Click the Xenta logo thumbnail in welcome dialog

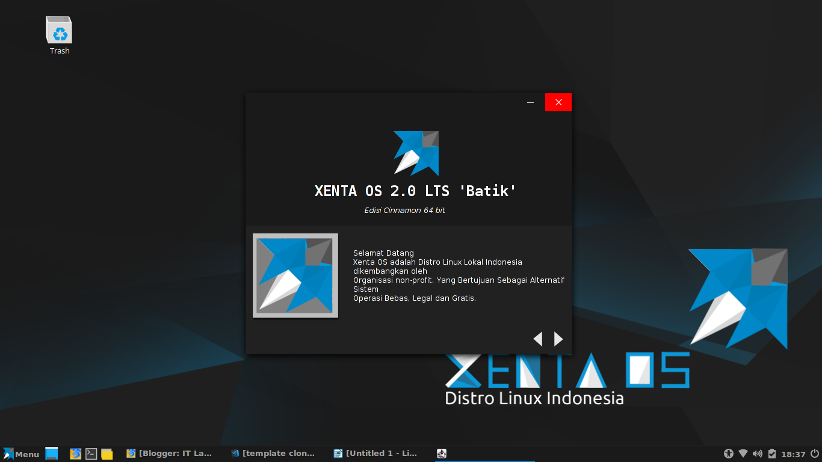click(x=295, y=276)
